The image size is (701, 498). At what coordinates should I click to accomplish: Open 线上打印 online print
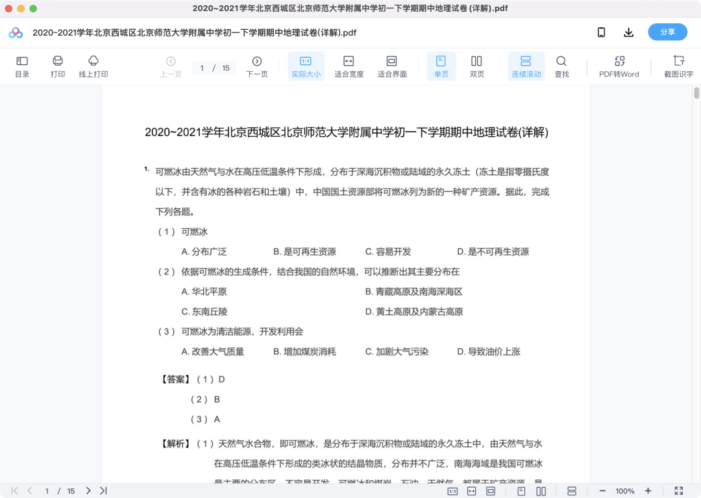tap(93, 67)
